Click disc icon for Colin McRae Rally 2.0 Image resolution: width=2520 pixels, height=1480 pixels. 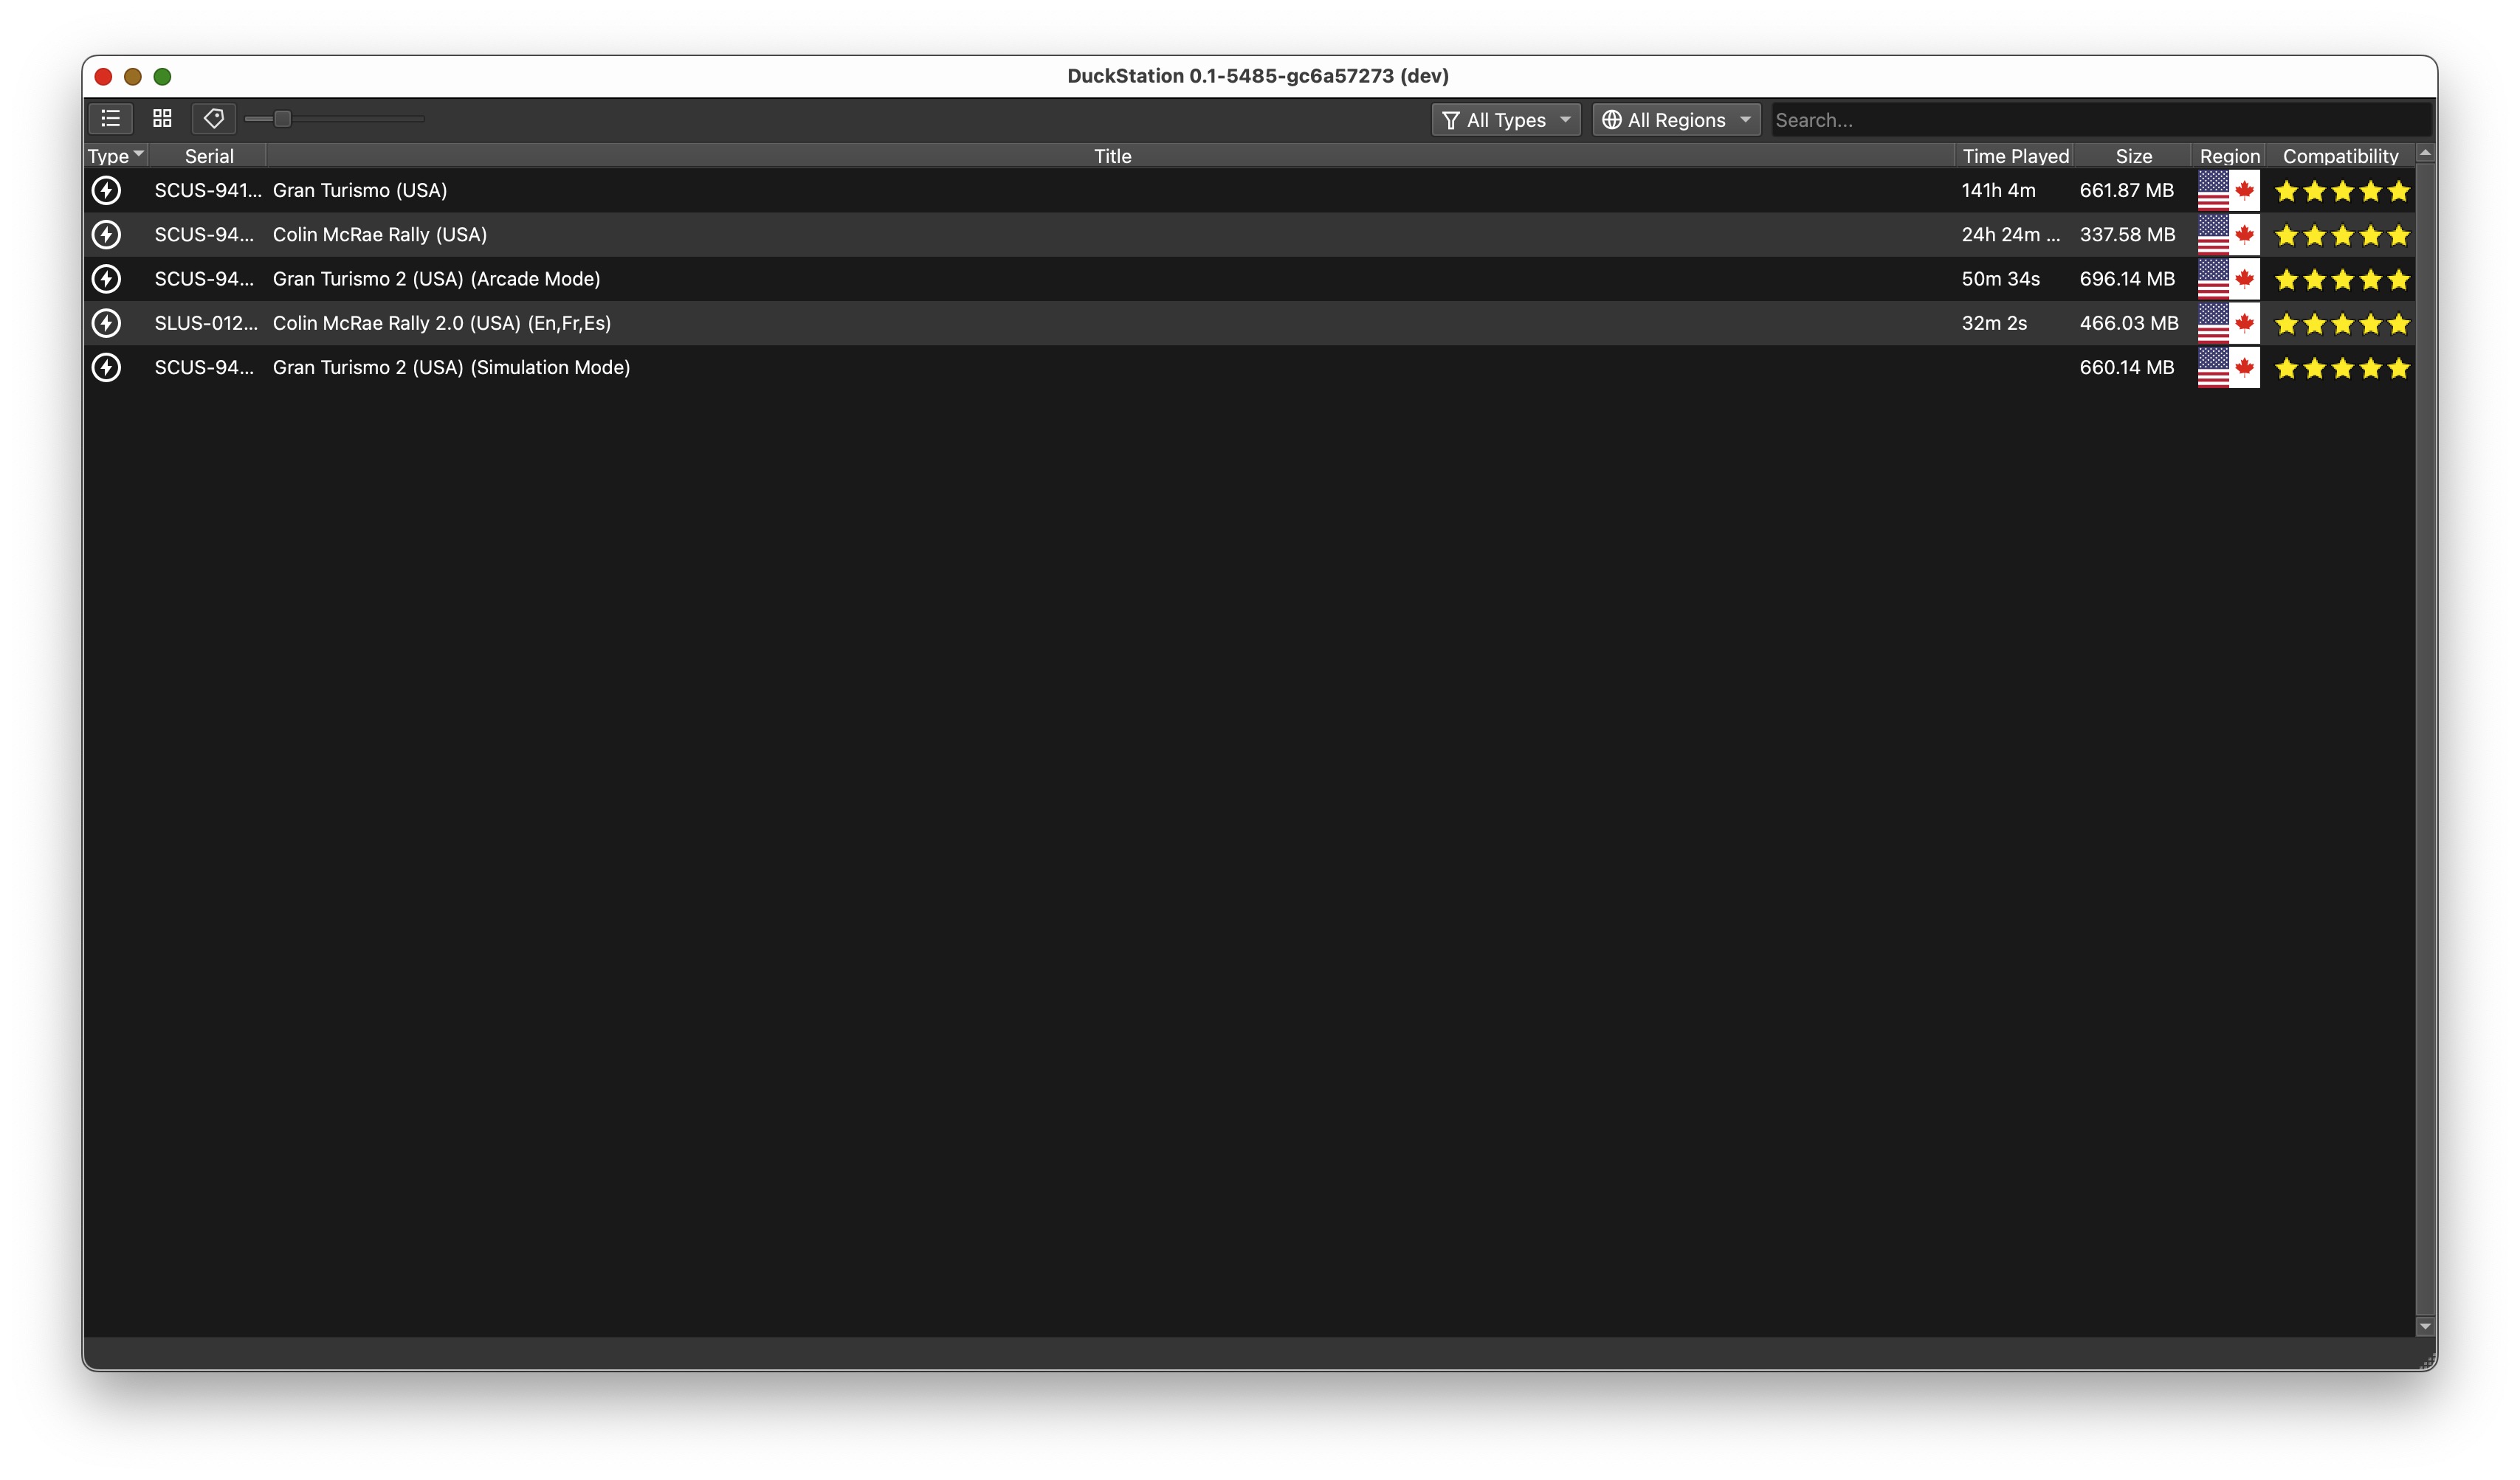(x=106, y=323)
